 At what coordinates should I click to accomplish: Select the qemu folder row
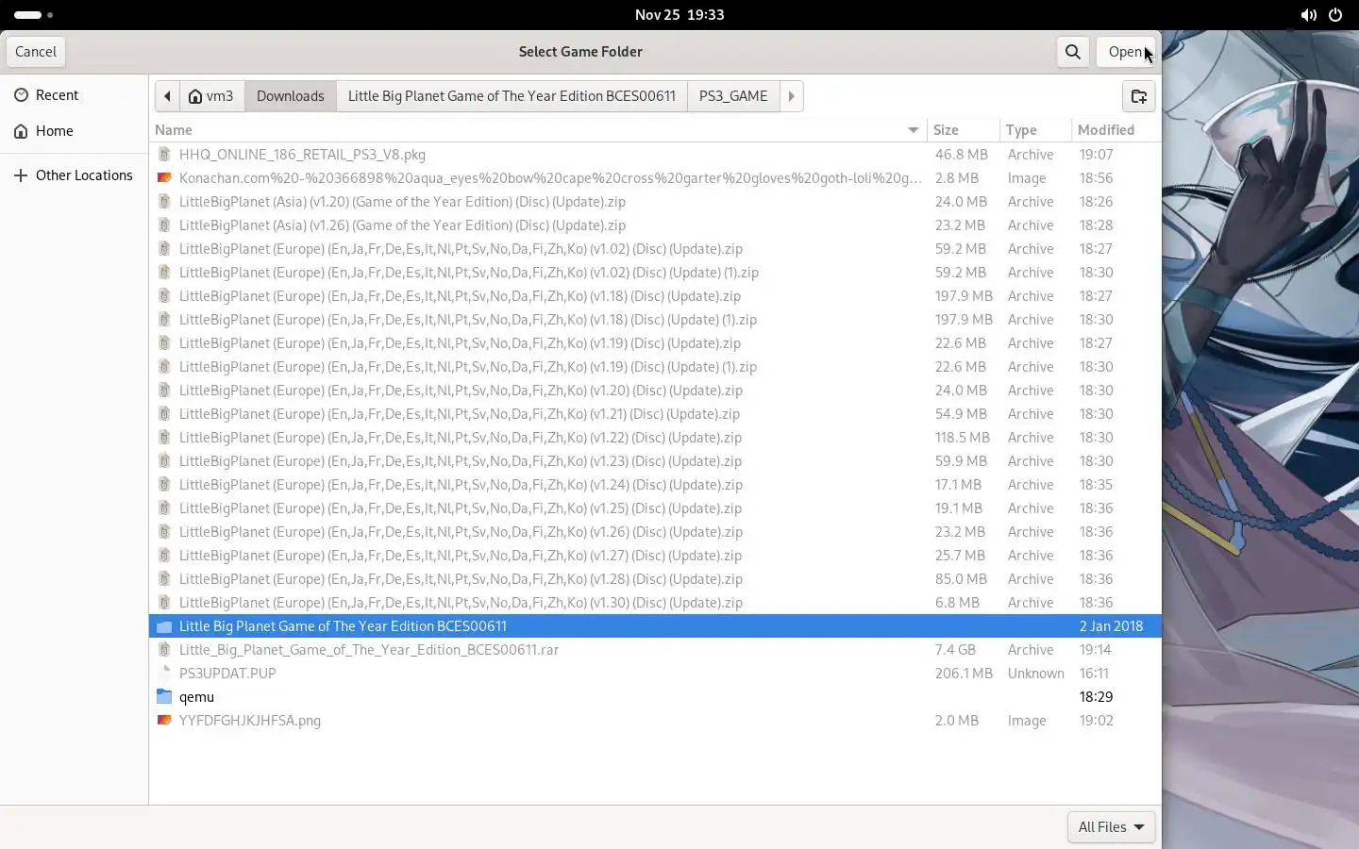655,697
